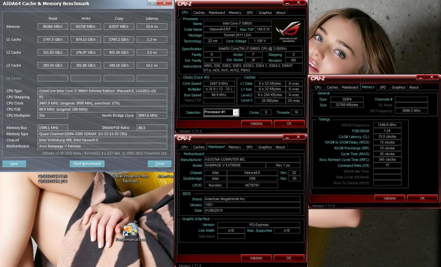
Task: Switch to SPD tab in CPU-Z Mainboard window
Action: pos(249,147)
